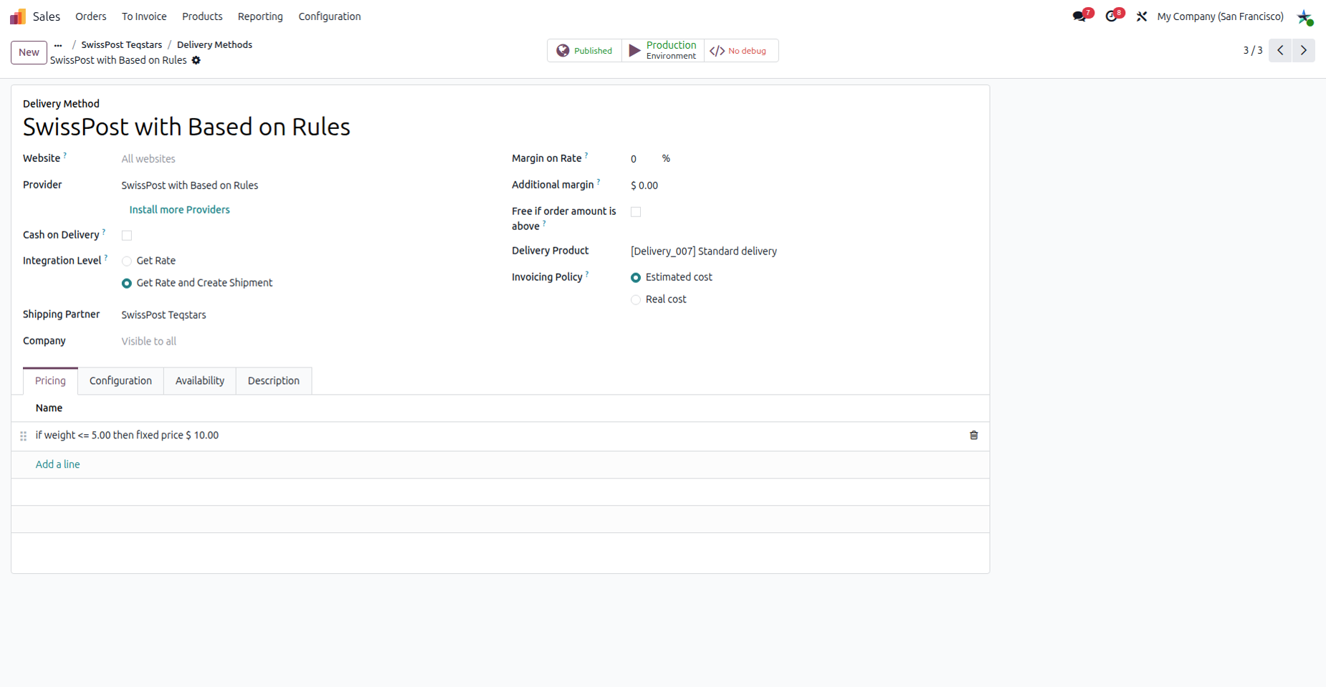Open the Orders menu
This screenshot has height=687, width=1326.
point(91,16)
